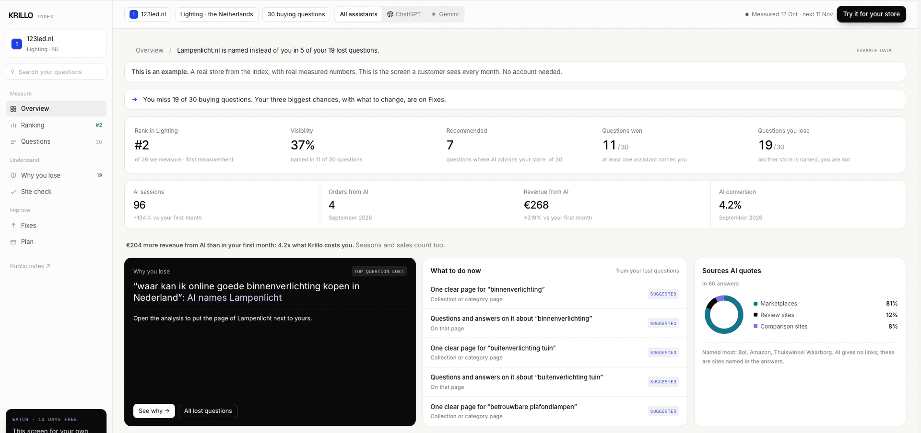
Task: Open 'One clear page for "buitenverlichting tuin"' suggestion
Action: 555,353
